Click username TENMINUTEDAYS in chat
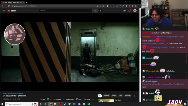The height and width of the screenshot is (106, 188). tap(153, 77)
